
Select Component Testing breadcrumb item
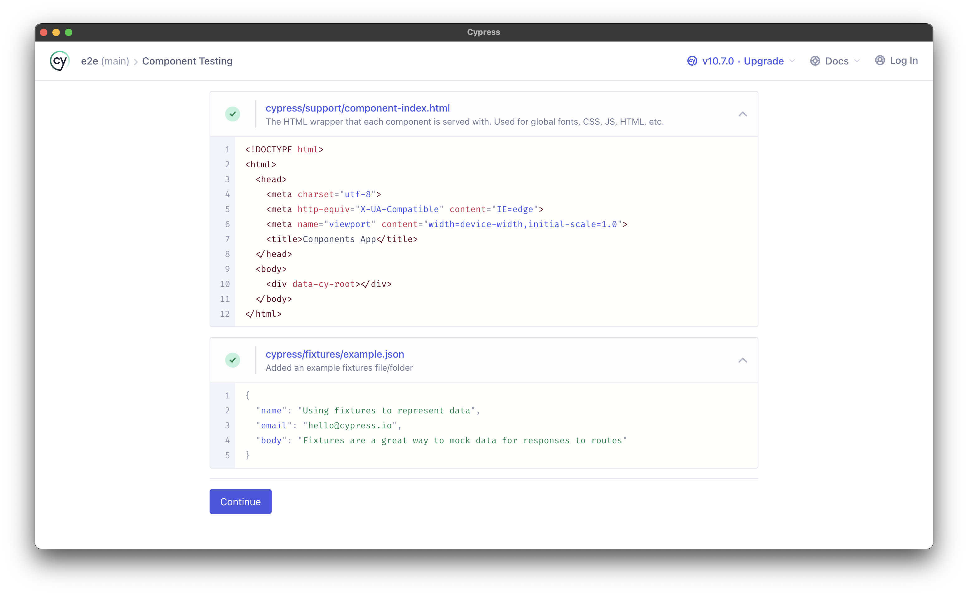[x=187, y=61]
